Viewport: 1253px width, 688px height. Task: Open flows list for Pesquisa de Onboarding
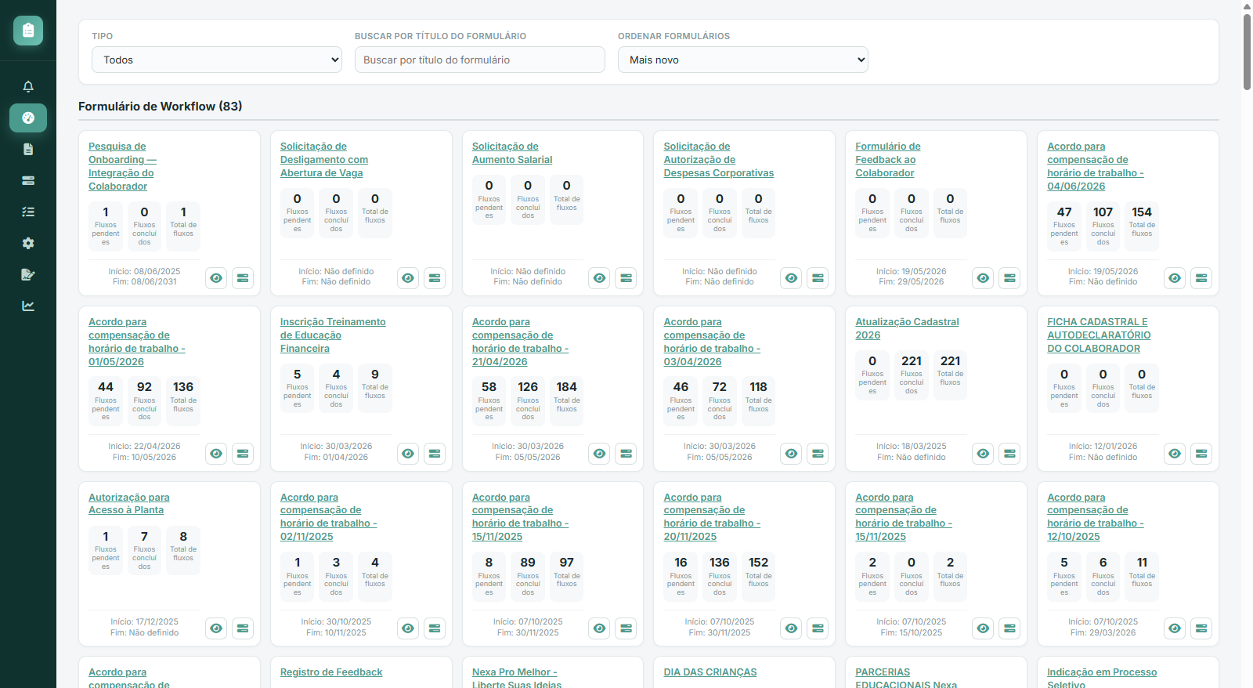point(243,278)
